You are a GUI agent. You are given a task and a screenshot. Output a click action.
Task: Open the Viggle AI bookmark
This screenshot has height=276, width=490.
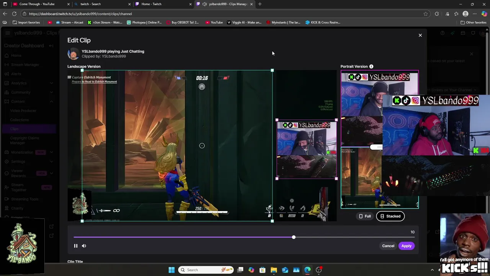click(x=244, y=22)
